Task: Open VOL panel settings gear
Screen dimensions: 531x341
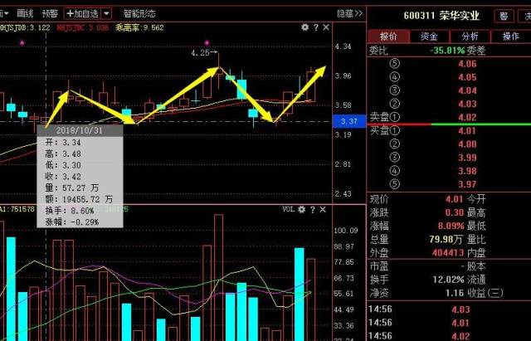Action: (301, 210)
